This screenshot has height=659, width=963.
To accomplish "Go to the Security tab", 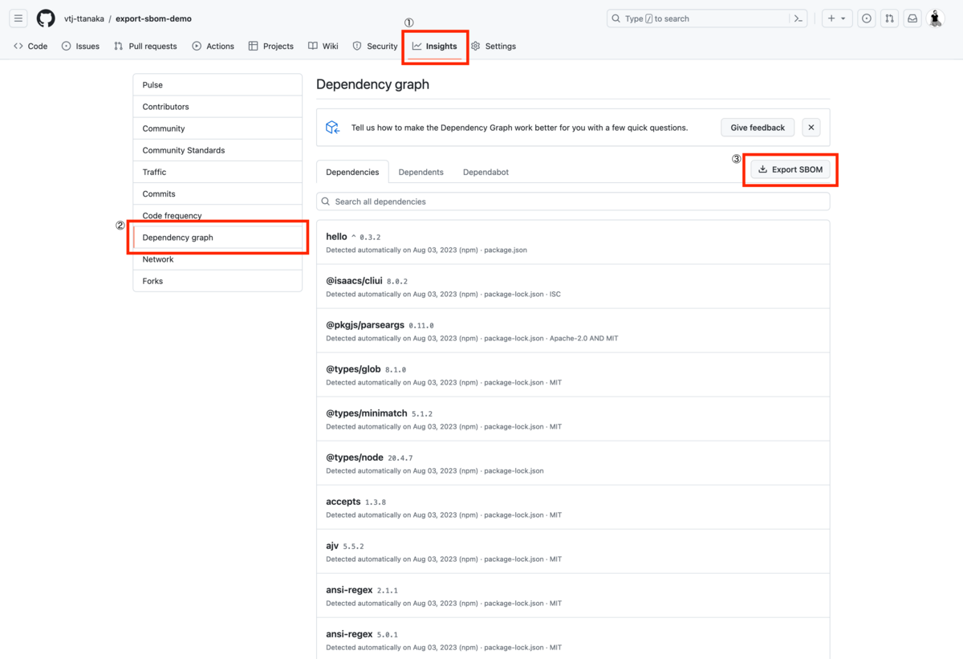I will (x=375, y=46).
